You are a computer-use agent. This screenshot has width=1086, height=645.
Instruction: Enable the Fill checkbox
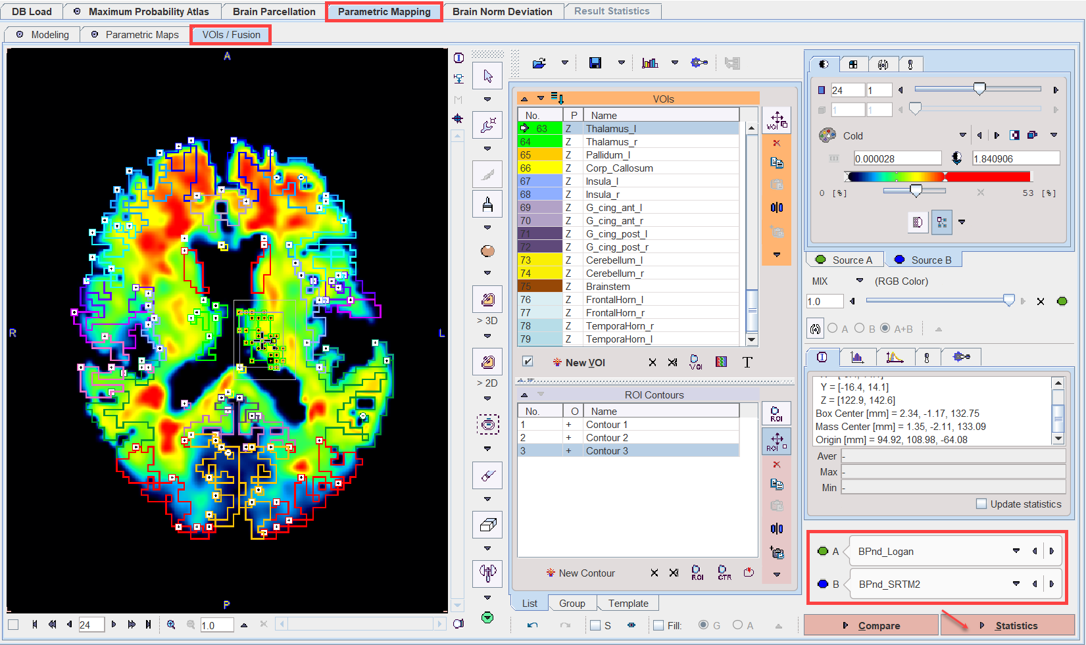(658, 625)
